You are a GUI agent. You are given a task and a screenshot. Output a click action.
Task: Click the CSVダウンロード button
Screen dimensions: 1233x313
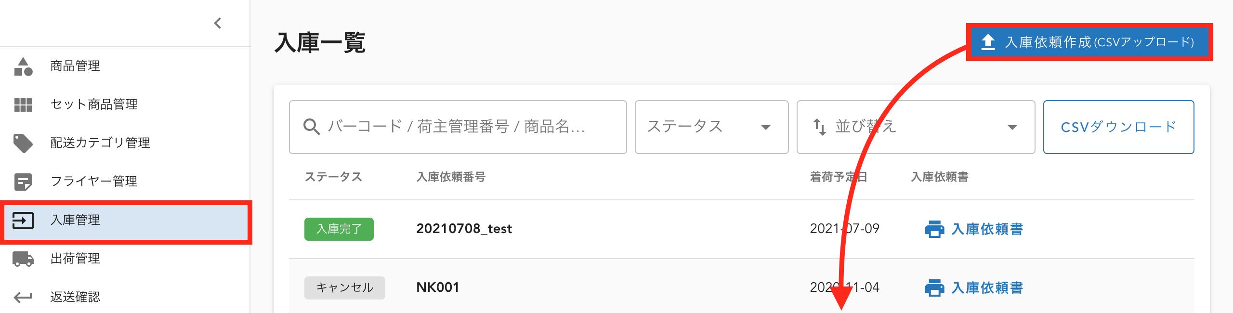[x=1118, y=127]
